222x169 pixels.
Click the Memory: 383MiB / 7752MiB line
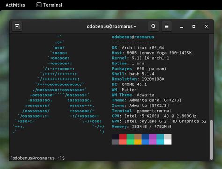[x=142, y=127]
